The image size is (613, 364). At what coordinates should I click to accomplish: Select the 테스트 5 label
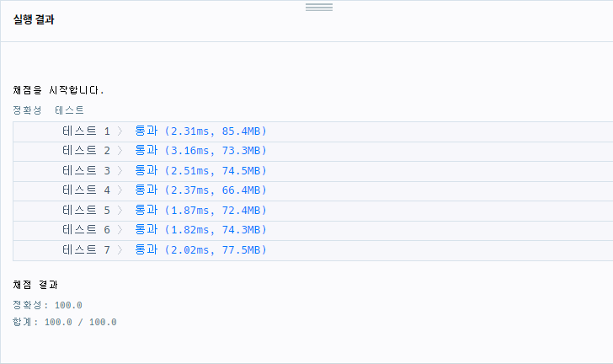pos(86,210)
